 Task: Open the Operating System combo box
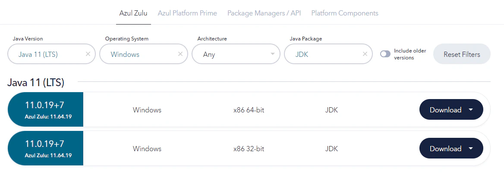144,54
